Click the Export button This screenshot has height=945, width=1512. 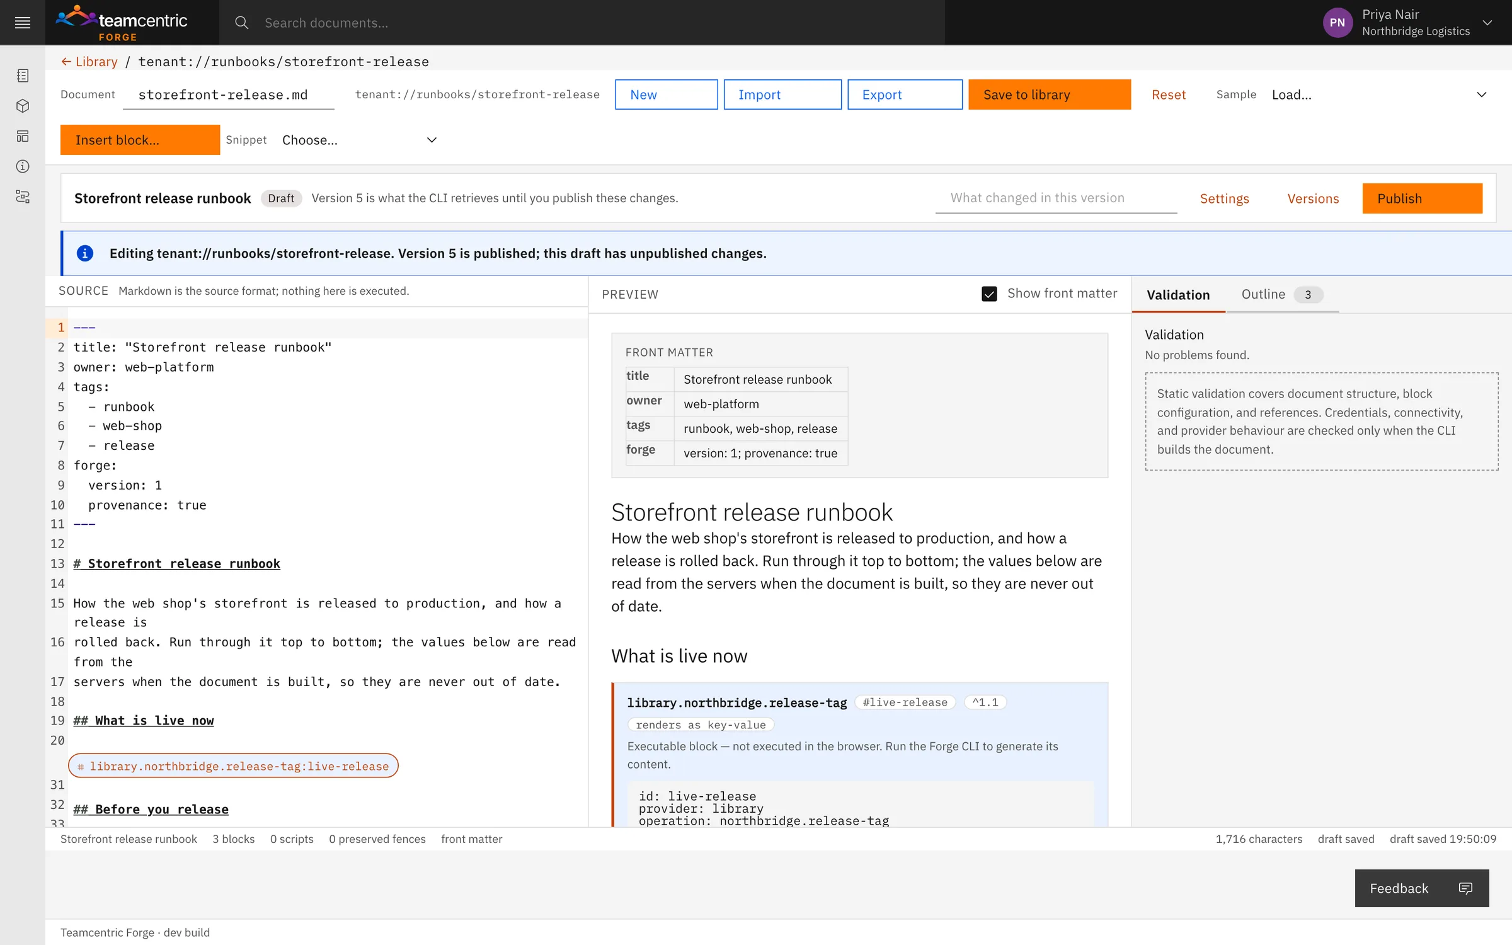905,94
